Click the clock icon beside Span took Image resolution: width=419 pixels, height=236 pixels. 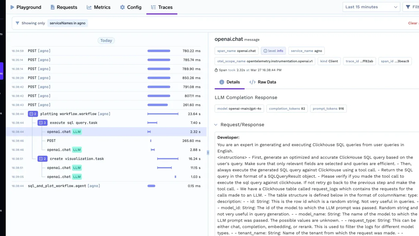[x=216, y=70]
